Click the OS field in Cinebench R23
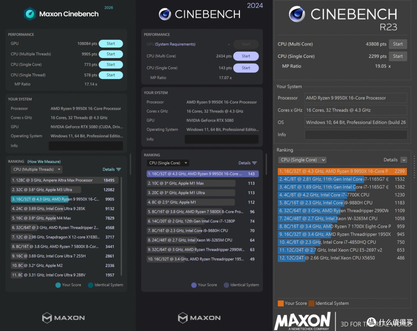 point(356,123)
